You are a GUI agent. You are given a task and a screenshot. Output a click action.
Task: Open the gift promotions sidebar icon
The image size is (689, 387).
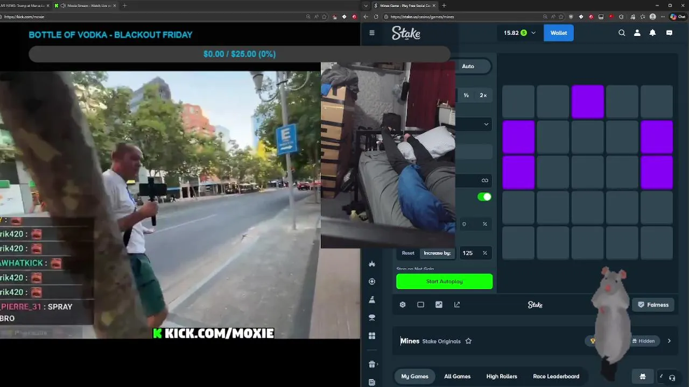pos(371,364)
